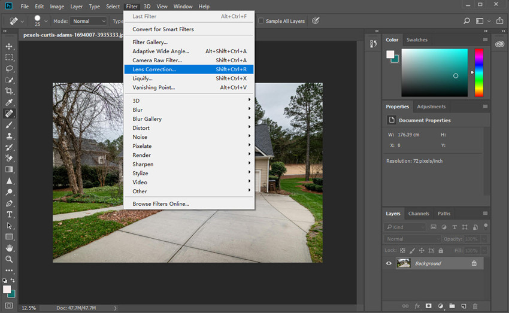Delete layer trash icon
This screenshot has width=509, height=313.
point(475,306)
